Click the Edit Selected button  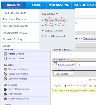click(63, 74)
